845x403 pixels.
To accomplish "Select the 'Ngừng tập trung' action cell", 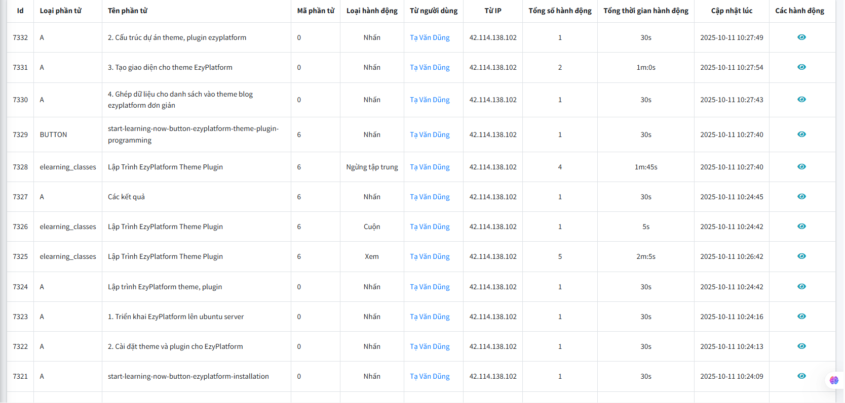I will coord(372,167).
